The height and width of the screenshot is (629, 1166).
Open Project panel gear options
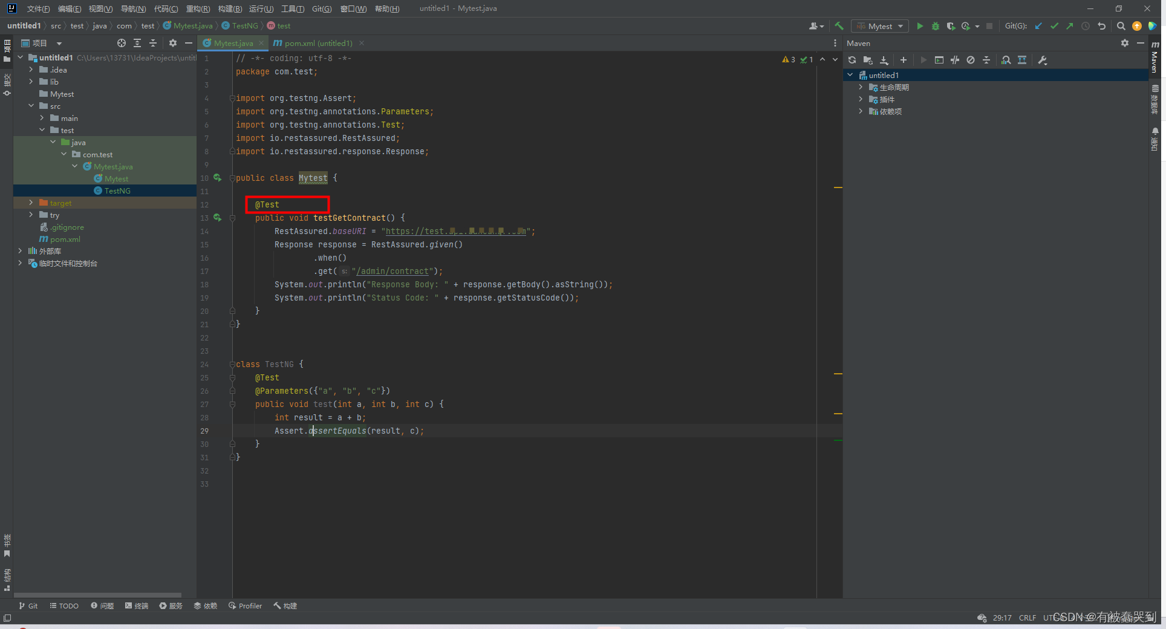click(173, 43)
